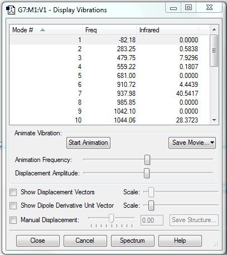This screenshot has height=255, width=227.
Task: Click the scroll down arrow in vibrations list
Action: [x=214, y=120]
